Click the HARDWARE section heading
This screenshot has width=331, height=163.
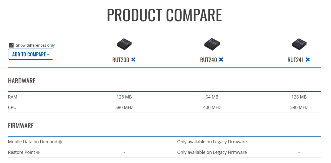point(22,81)
